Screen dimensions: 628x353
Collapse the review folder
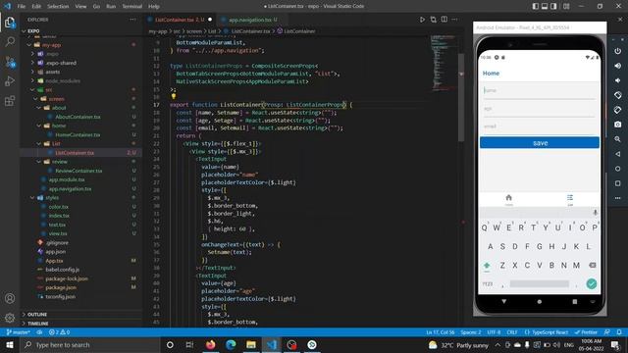coord(80,162)
